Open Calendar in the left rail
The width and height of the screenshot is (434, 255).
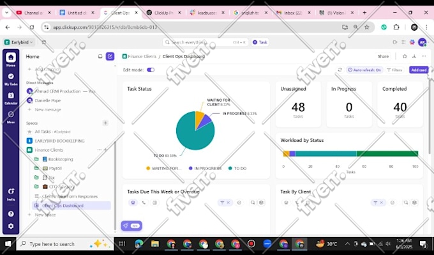tap(11, 98)
